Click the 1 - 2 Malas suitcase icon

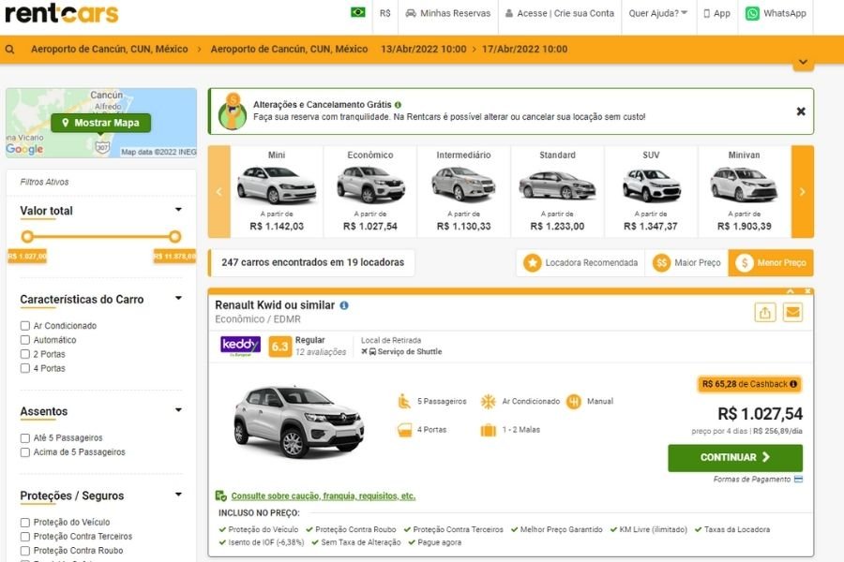coord(489,430)
